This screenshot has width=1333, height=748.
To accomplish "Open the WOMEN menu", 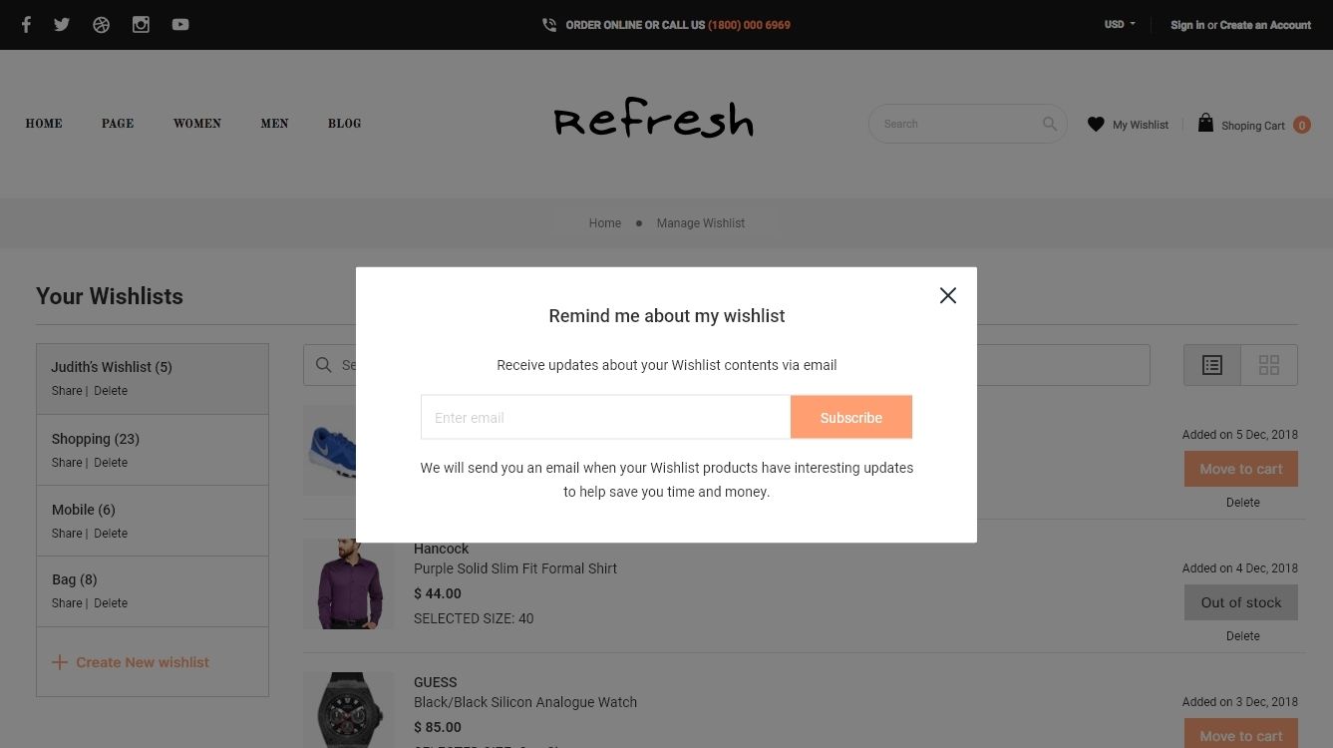I will pyautogui.click(x=197, y=124).
